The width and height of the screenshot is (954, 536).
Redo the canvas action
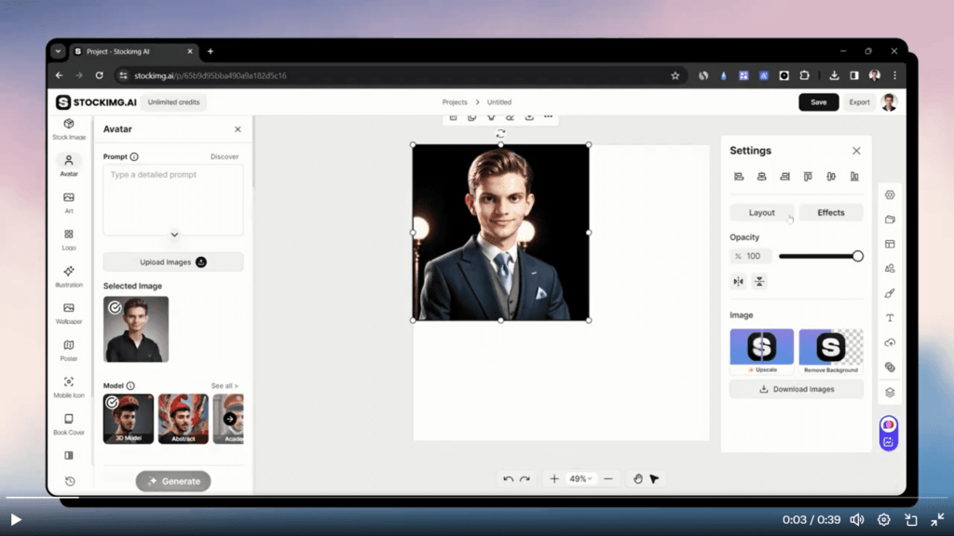click(525, 479)
